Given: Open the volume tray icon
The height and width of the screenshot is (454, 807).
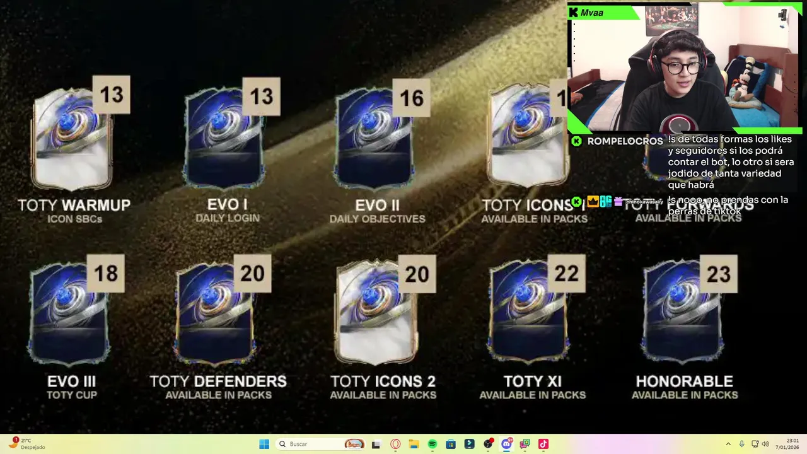Looking at the screenshot, I should pos(765,444).
